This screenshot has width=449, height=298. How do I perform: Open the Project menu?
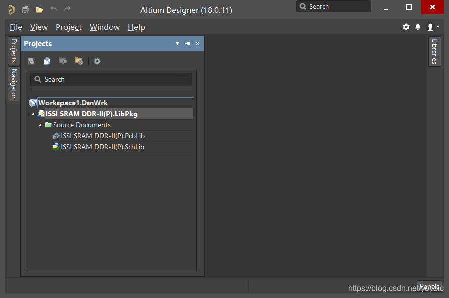[69, 27]
